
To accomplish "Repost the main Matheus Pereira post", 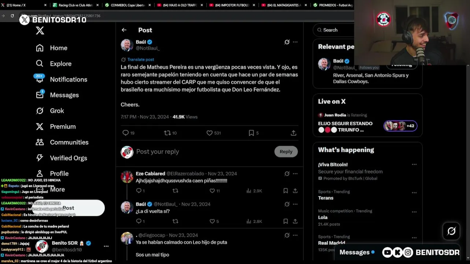I will [167, 133].
